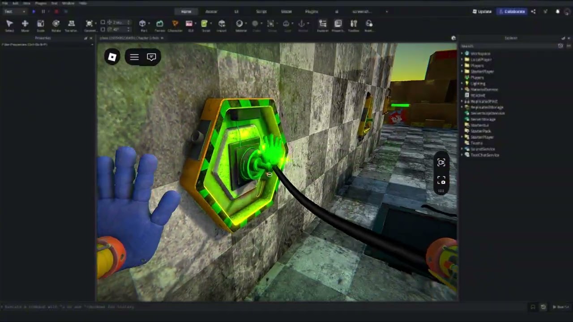Image resolution: width=573 pixels, height=322 pixels.
Task: Click the Explorer search field
Action: (509, 46)
